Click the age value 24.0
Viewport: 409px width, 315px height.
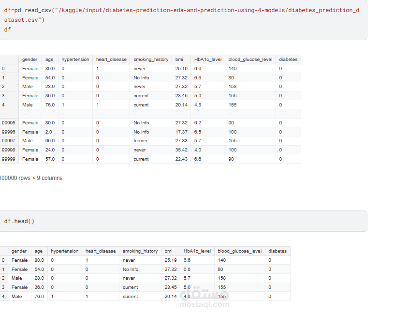pyautogui.click(x=50, y=150)
